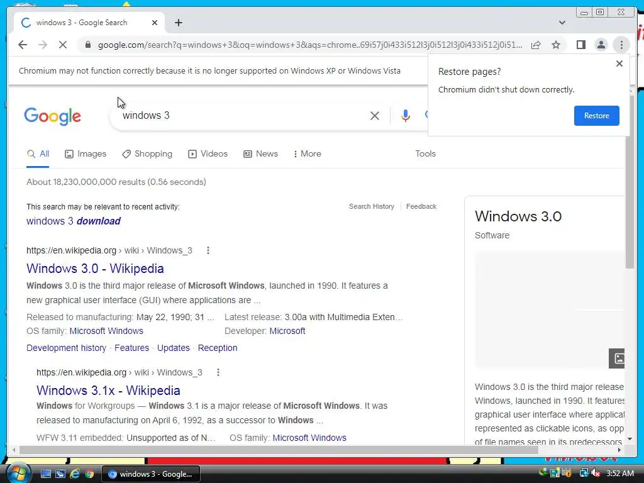Click the scroll down arrow

coord(630,439)
